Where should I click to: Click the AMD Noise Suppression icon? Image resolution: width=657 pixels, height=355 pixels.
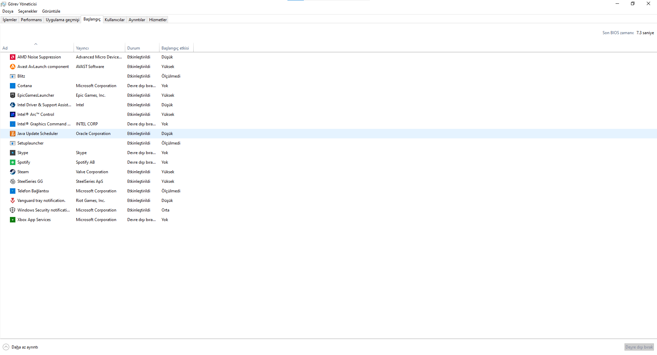(13, 57)
